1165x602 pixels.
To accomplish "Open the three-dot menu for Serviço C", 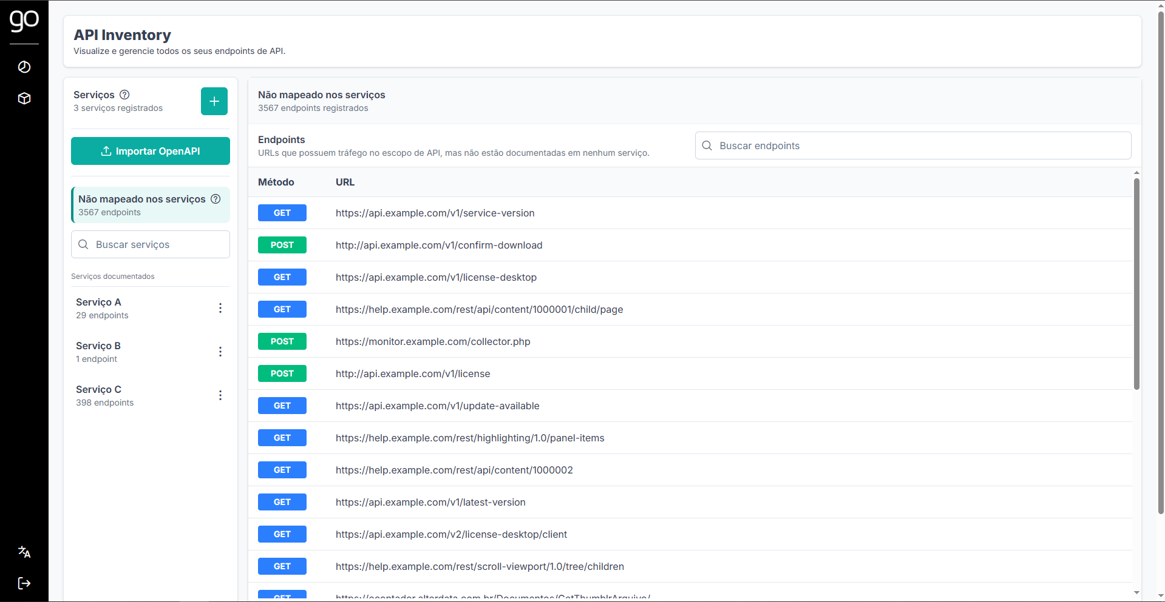I will point(220,395).
